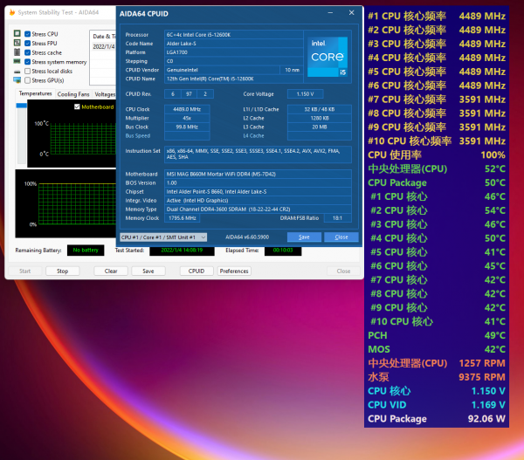Click the Bus Clock value 99.8 MHz
The height and width of the screenshot is (460, 524).
coord(187,127)
